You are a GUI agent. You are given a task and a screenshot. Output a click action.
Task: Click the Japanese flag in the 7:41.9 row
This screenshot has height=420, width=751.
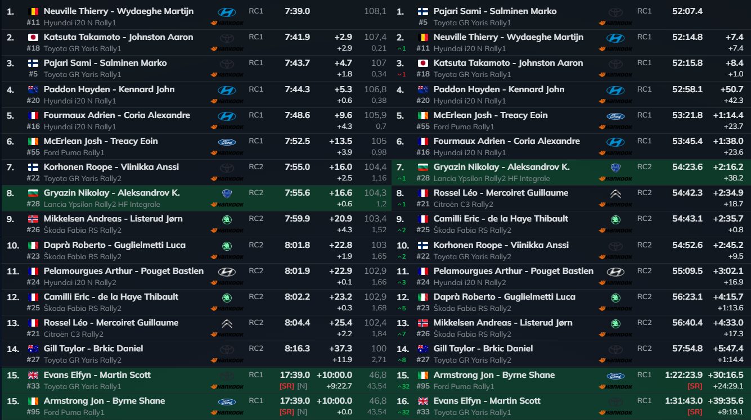tap(33, 37)
